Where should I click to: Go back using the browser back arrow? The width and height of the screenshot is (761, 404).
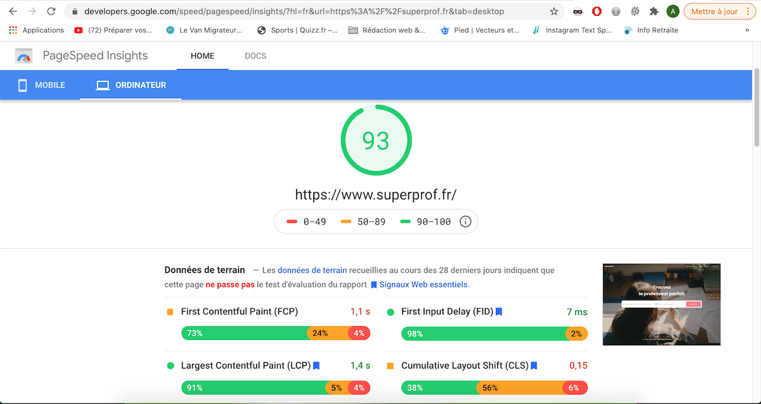(x=13, y=11)
